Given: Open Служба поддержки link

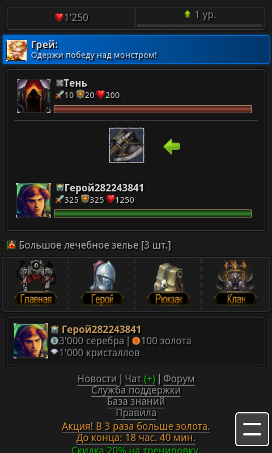Looking at the screenshot, I should coord(136,390).
